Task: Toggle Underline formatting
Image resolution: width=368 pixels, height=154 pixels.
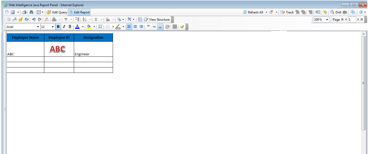Action: 70,27
